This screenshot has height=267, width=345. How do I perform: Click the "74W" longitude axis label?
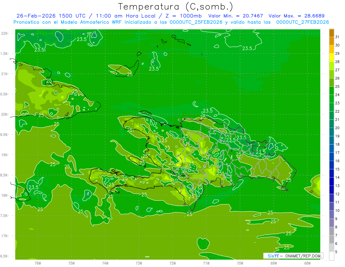click(x=105, y=263)
